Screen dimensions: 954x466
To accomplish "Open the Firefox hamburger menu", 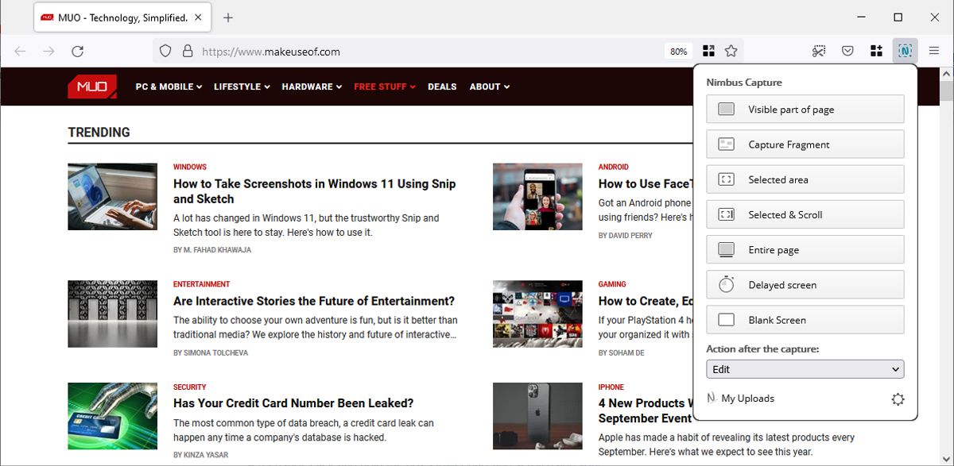I will [x=934, y=51].
